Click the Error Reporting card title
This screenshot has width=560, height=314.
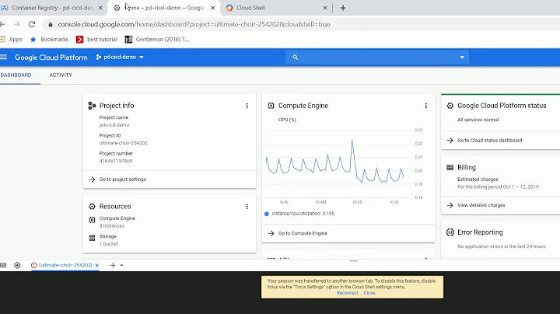click(x=480, y=232)
